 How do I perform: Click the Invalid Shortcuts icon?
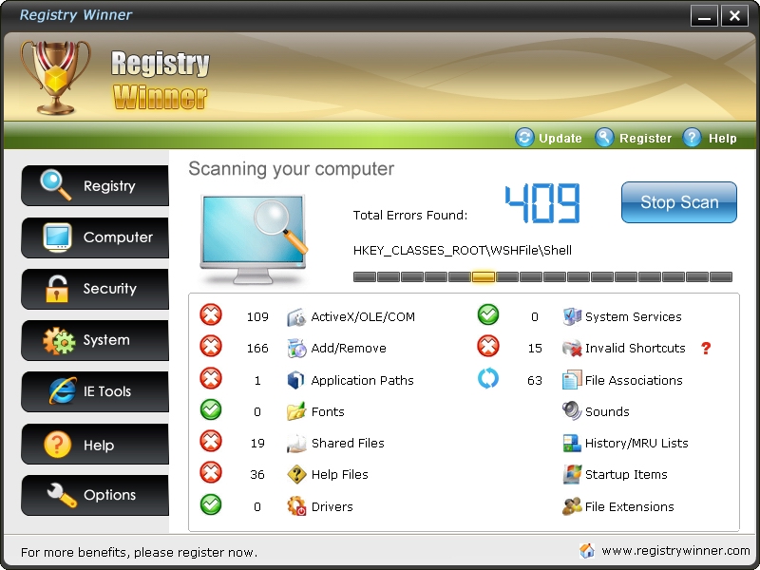570,349
